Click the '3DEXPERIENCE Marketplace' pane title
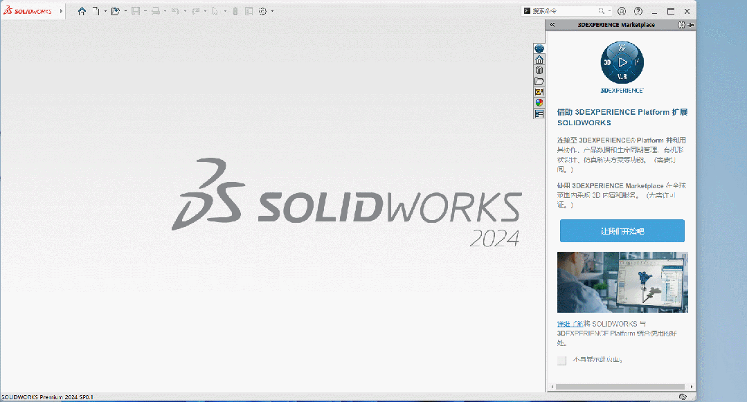This screenshot has height=402, width=747. 616,25
